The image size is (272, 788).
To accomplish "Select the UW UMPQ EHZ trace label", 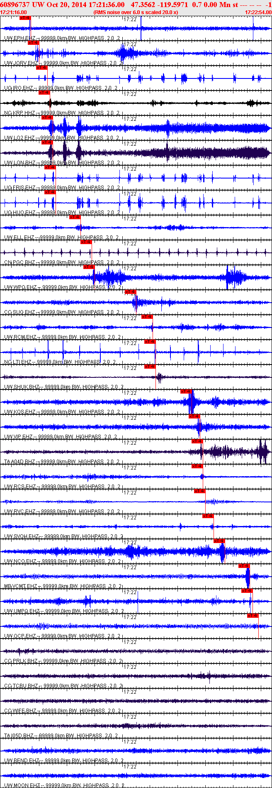I will (x=65, y=611).
